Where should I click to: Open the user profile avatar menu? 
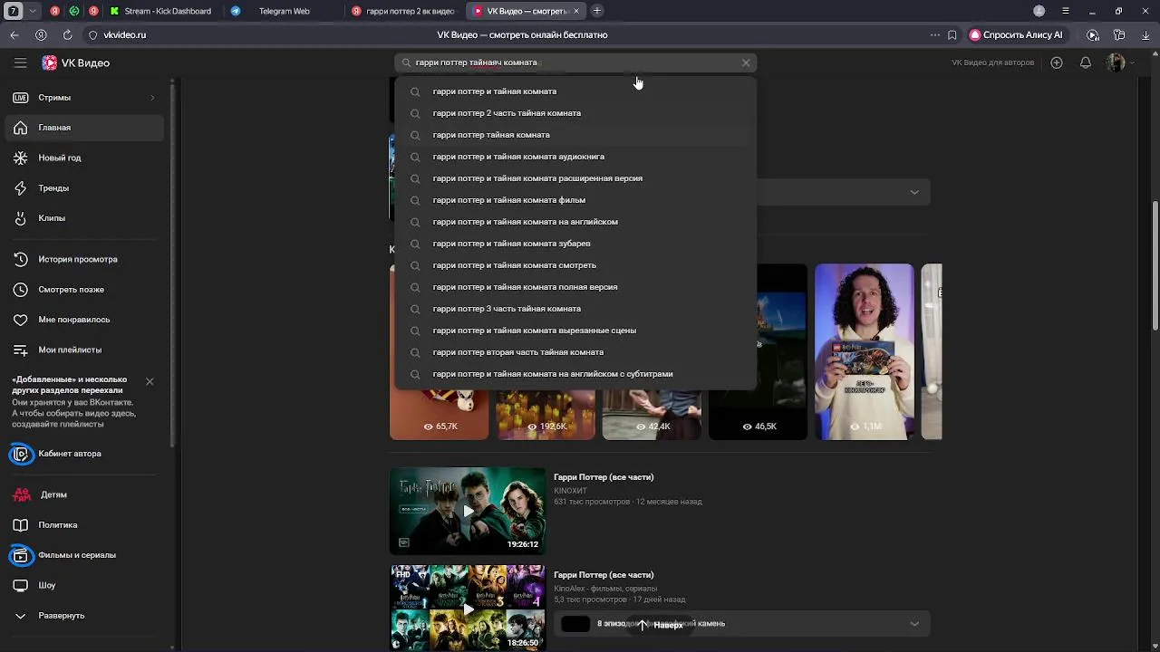coord(1116,62)
